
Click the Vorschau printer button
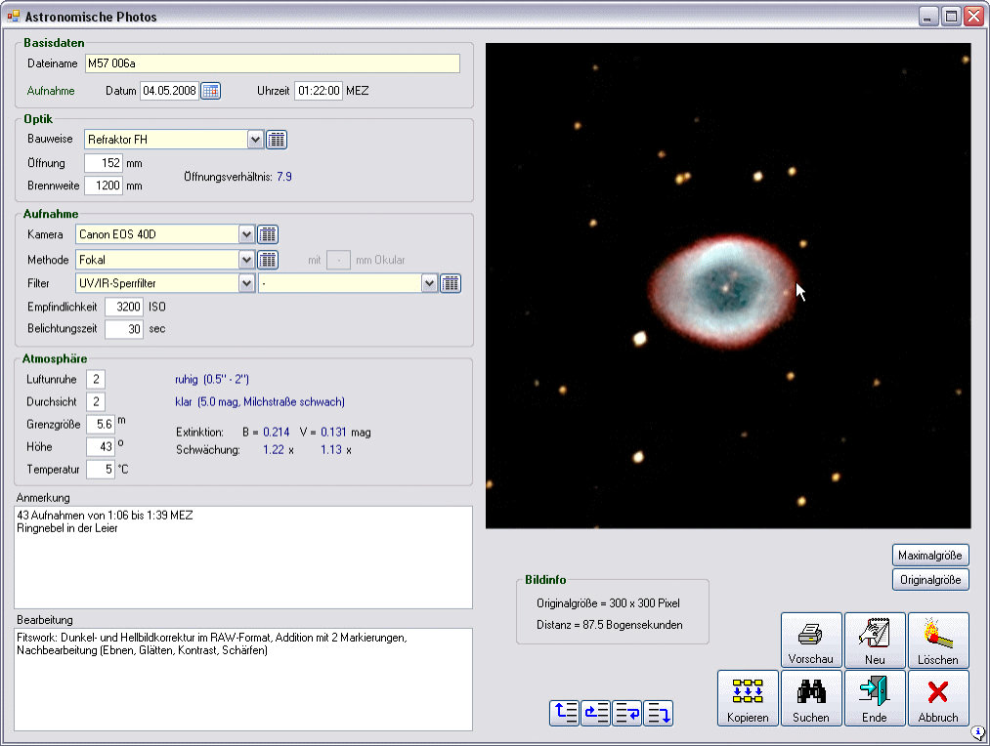(810, 641)
